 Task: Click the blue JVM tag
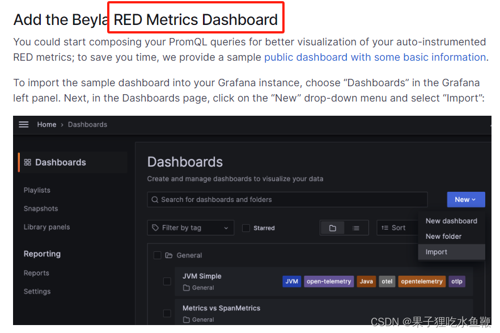coord(291,281)
